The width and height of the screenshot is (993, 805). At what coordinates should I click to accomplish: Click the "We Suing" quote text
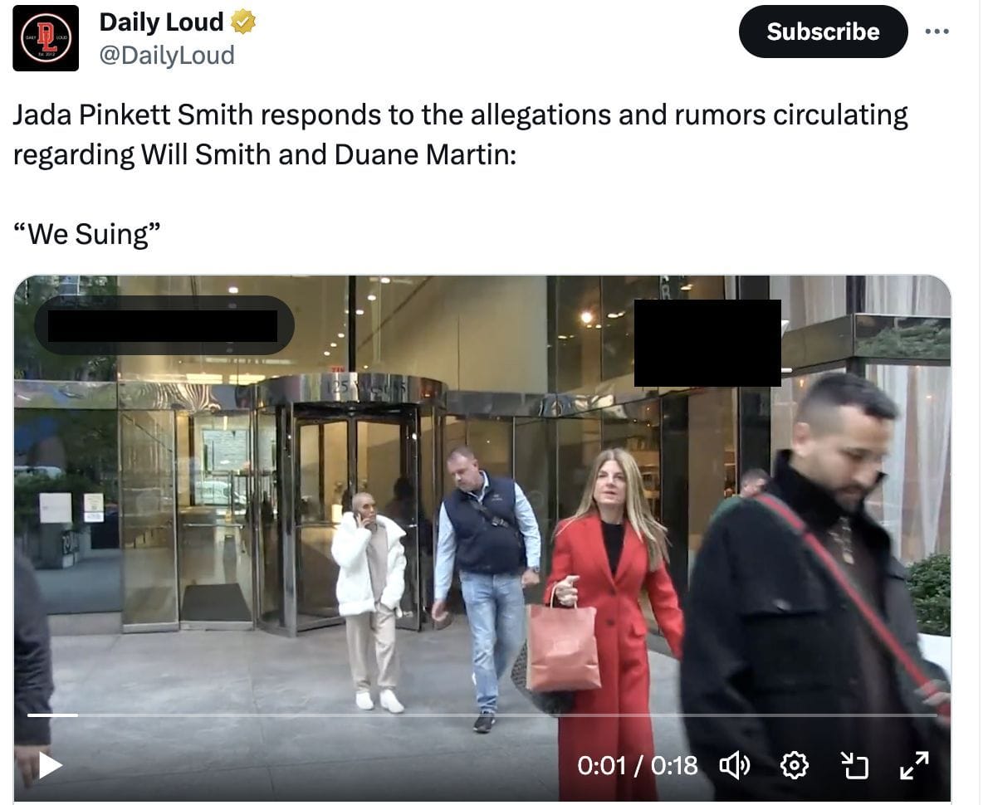(x=86, y=234)
